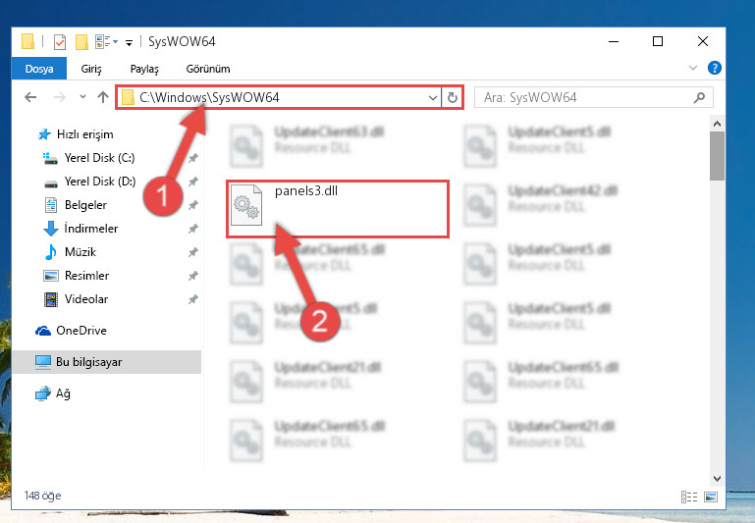The image size is (755, 523).
Task: Open Help with the question mark icon
Action: [714, 68]
